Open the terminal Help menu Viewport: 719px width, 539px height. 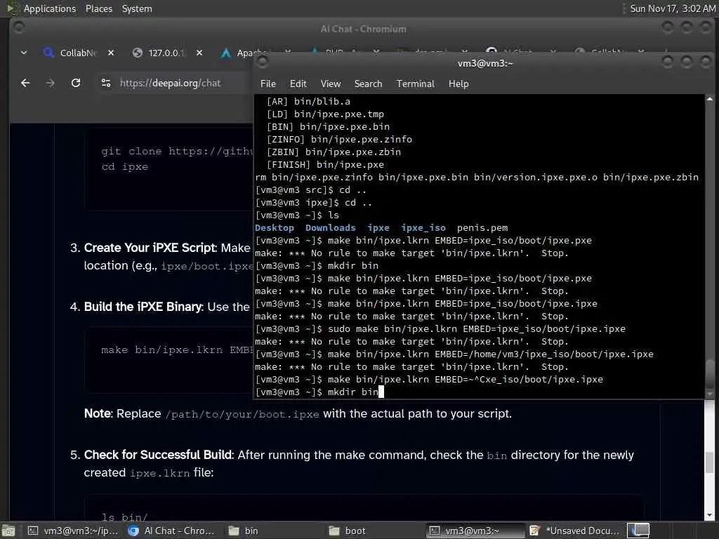(x=458, y=84)
